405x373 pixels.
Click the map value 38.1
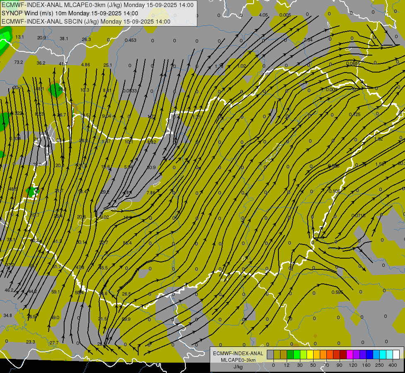(x=64, y=39)
